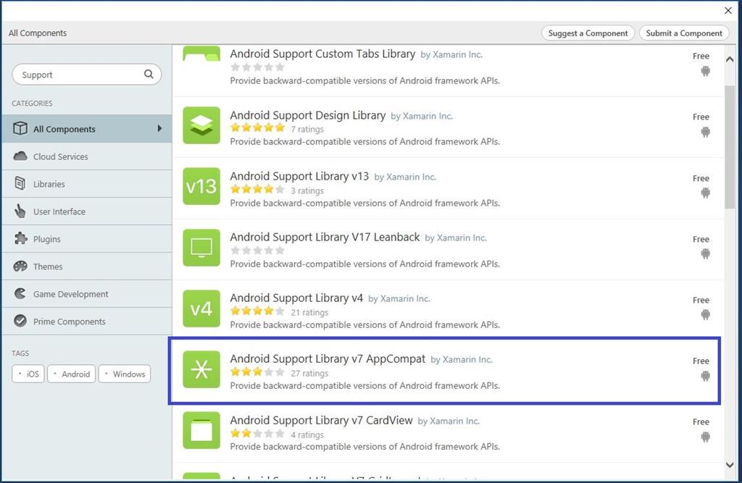Click the '3 ratings' text
Viewport: 742px width, 483px height.
coord(307,190)
